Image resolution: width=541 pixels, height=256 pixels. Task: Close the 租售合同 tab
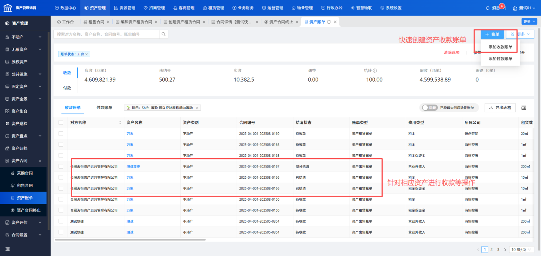(108, 22)
